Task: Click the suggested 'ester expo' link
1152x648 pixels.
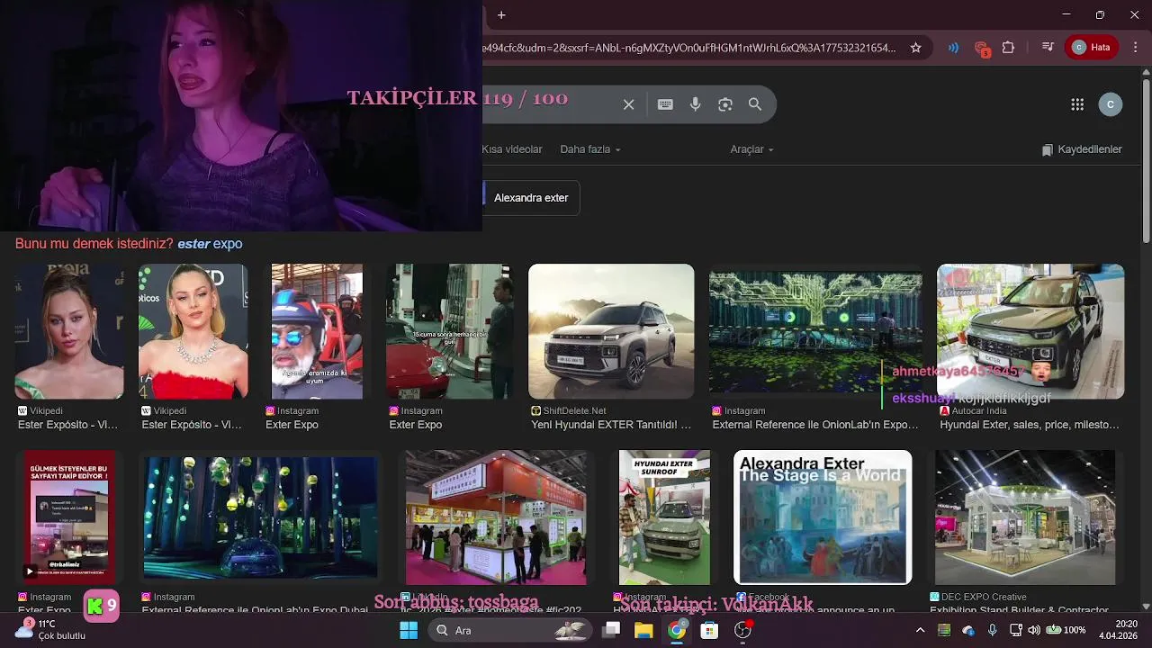Action: coord(210,244)
